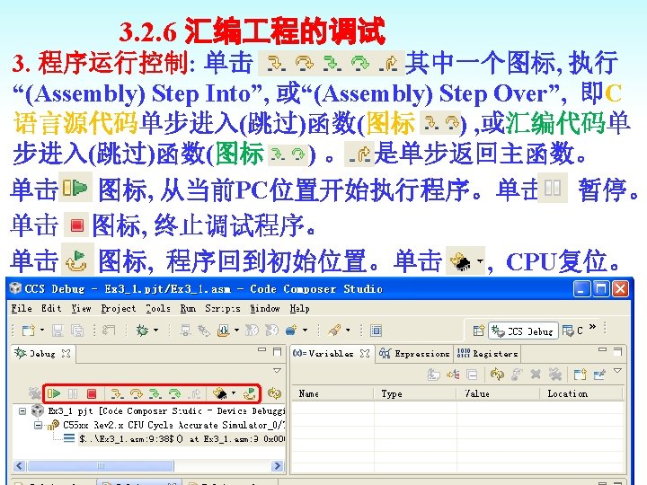Maximize the Variables view panel

pyautogui.click(x=617, y=351)
